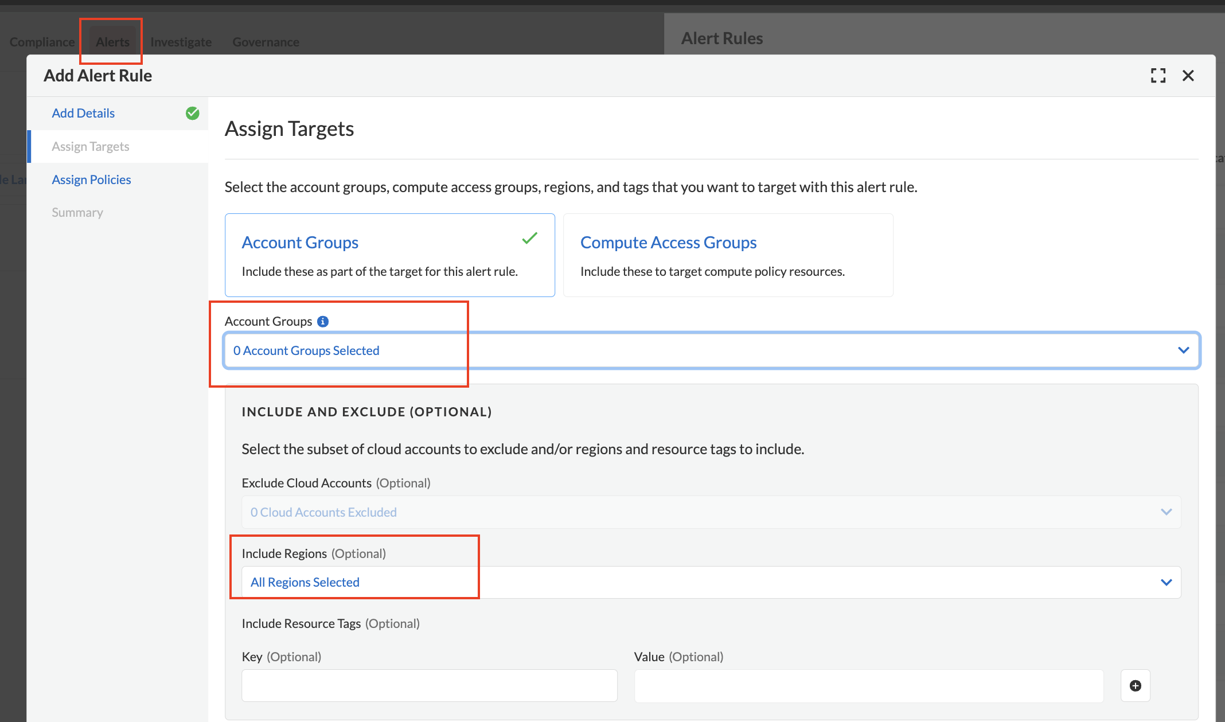
Task: Switch to the Investigate tab
Action: [x=181, y=42]
